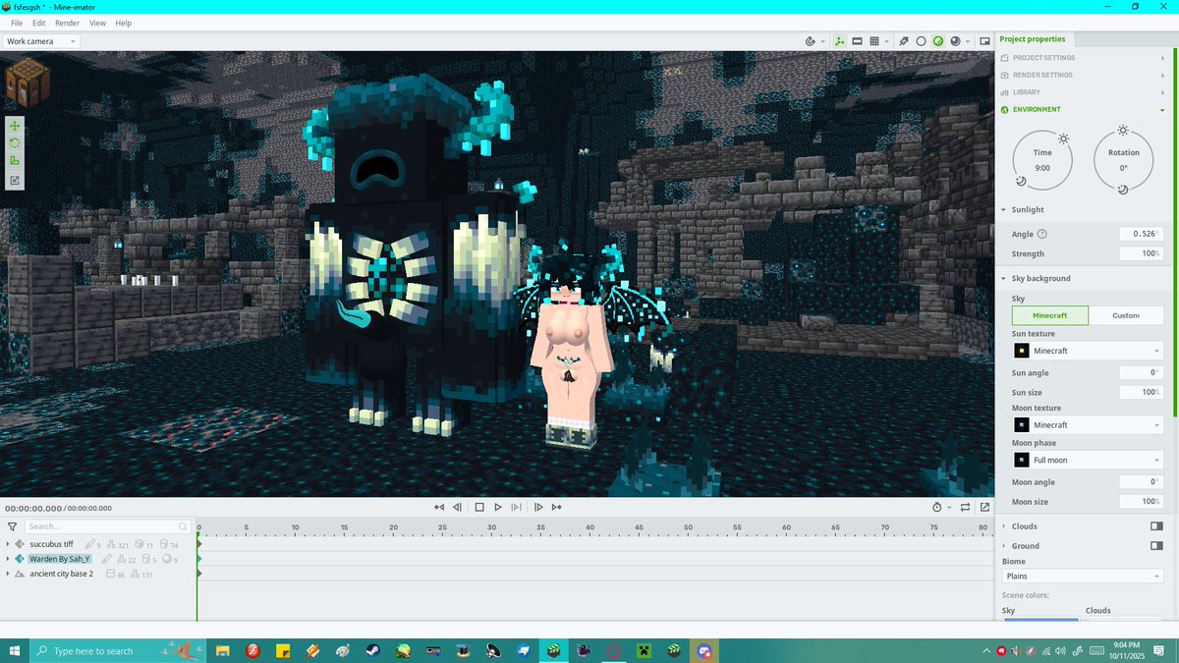Click the timeline Search field

(107, 526)
